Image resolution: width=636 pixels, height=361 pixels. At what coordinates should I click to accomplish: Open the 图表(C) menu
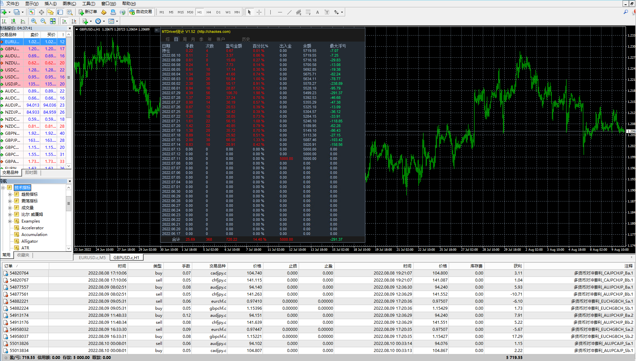(x=69, y=3)
